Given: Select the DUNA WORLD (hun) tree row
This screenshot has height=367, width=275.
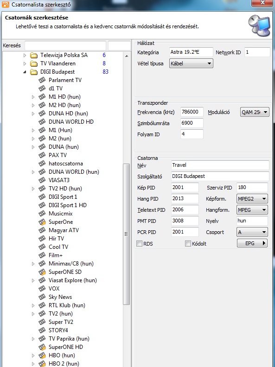Looking at the screenshot, I should (74, 172).
